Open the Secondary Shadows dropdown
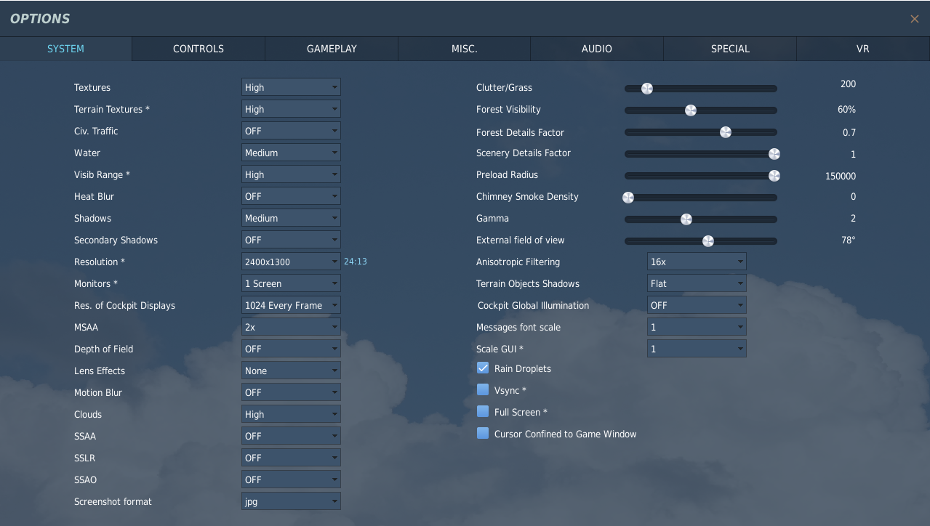The height and width of the screenshot is (526, 930). (291, 240)
